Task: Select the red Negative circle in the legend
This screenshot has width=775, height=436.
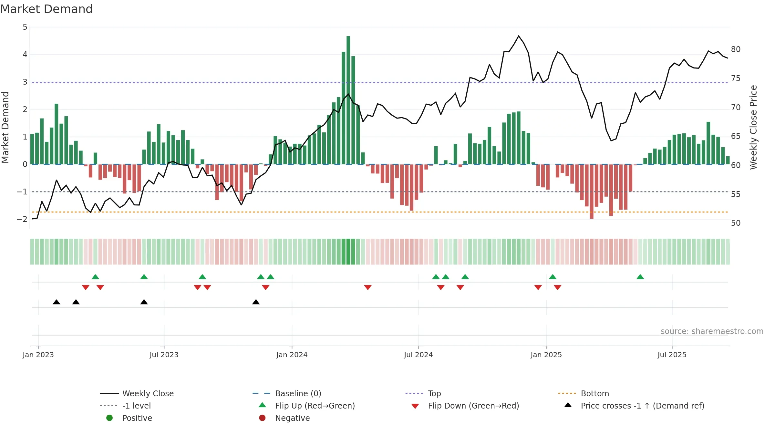Action: coord(262,418)
